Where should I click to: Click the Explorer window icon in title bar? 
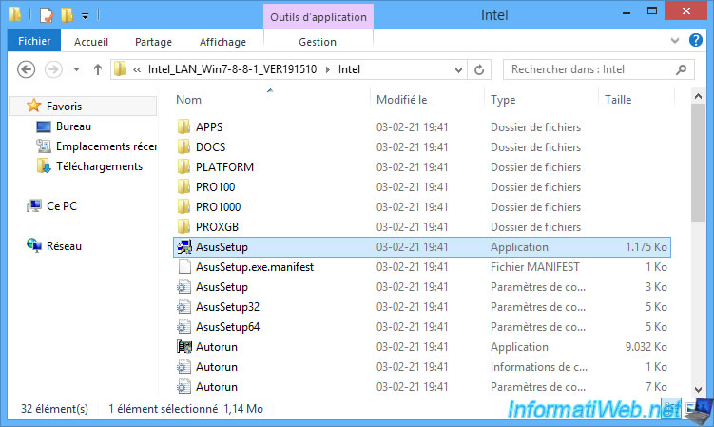(14, 14)
